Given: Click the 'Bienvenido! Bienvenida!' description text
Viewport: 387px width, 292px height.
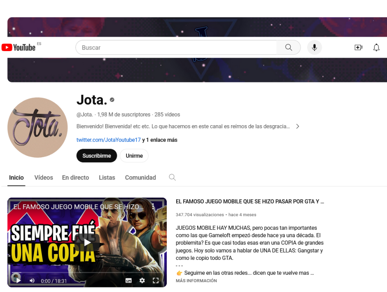Looking at the screenshot, I should tap(183, 126).
